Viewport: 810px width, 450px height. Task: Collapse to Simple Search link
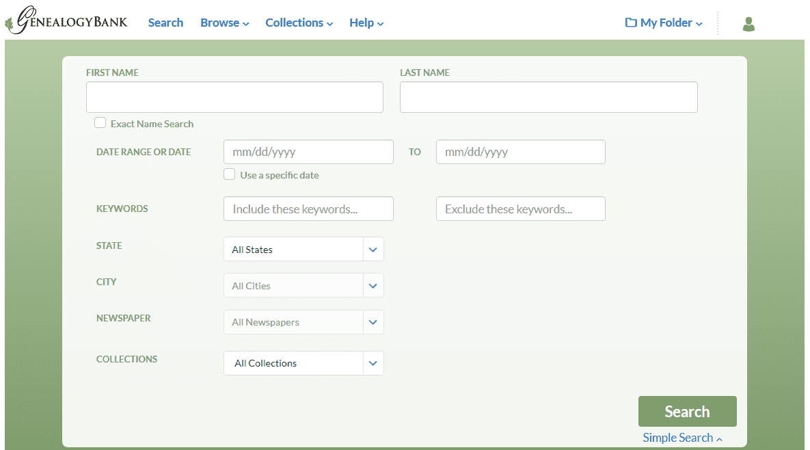click(x=682, y=438)
